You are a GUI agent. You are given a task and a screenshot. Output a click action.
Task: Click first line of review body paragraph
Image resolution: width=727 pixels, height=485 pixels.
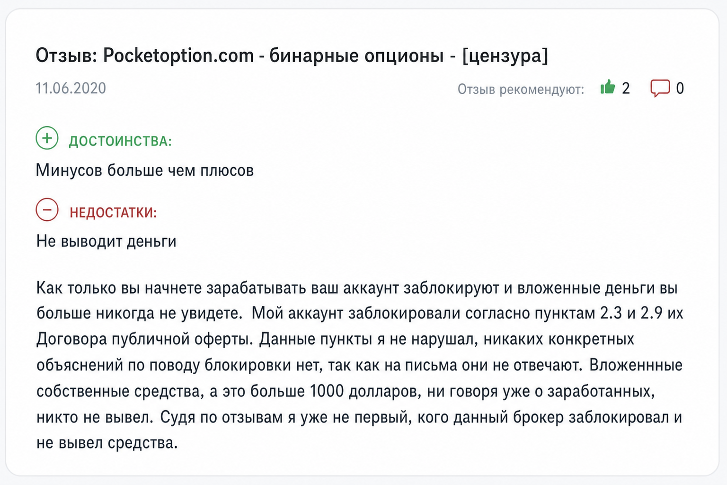[x=357, y=288]
